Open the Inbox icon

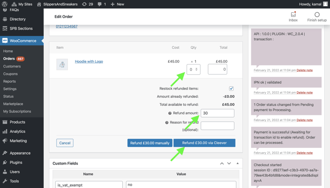pyautogui.click(x=293, y=14)
